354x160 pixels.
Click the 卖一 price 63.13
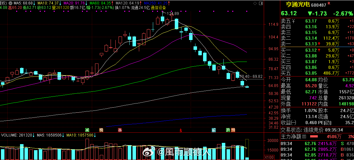(x=311, y=44)
